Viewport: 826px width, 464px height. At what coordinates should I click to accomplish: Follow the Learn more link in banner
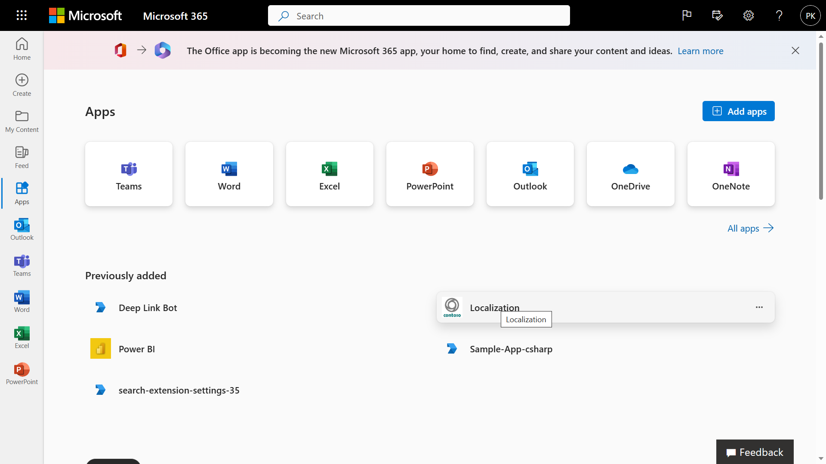click(700, 51)
